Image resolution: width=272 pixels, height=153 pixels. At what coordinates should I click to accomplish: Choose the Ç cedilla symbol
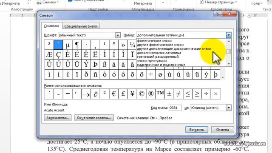coord(58,55)
